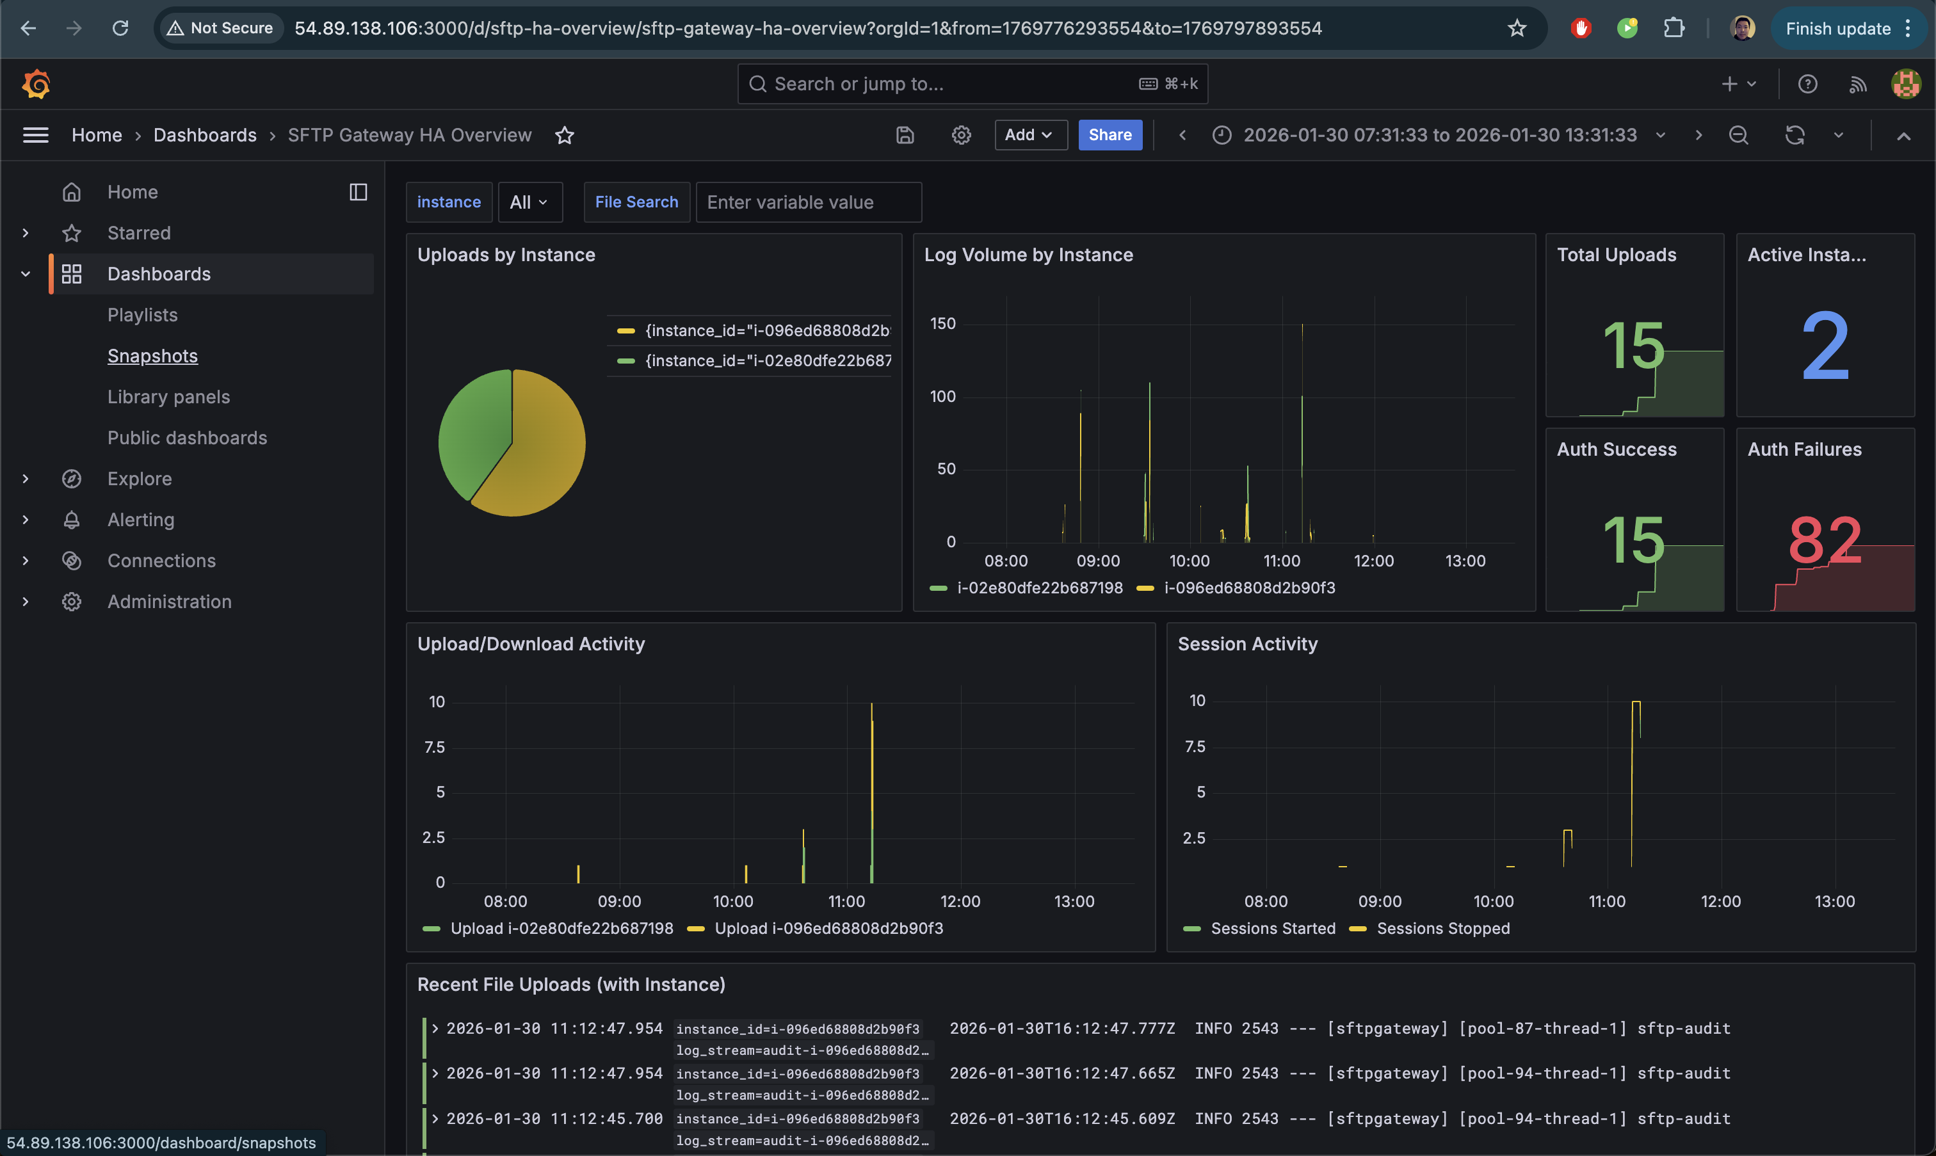Click the Enter variable value input field
The image size is (1936, 1156).
click(x=808, y=202)
